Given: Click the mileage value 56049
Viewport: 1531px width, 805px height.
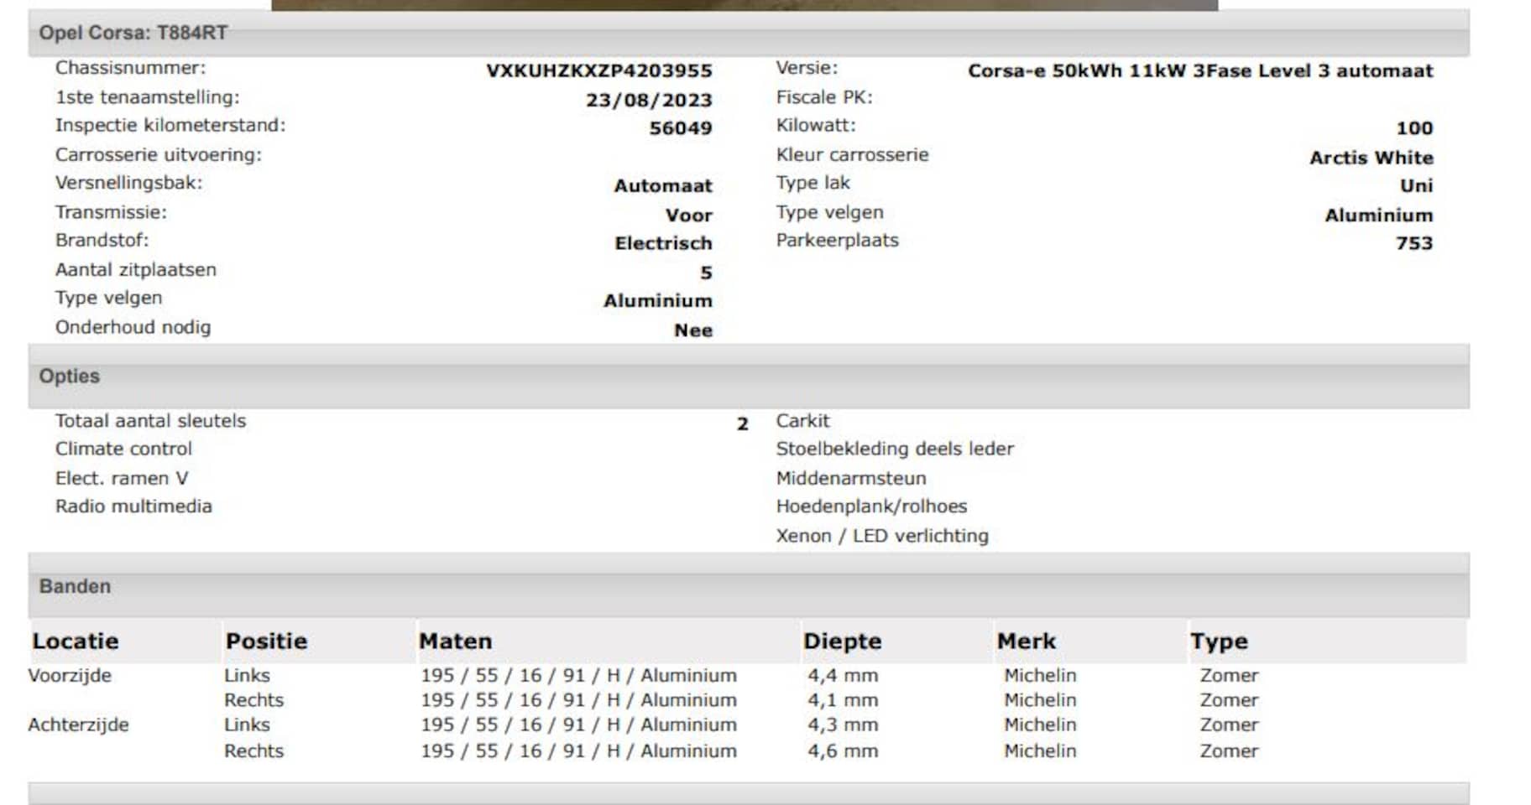Looking at the screenshot, I should pos(681,128).
